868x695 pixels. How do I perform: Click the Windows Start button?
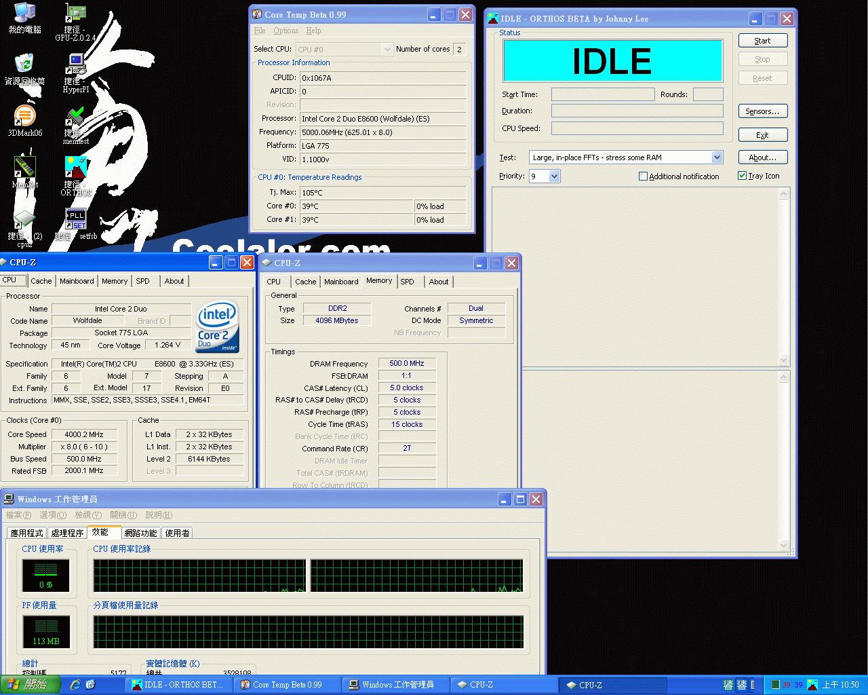click(31, 685)
